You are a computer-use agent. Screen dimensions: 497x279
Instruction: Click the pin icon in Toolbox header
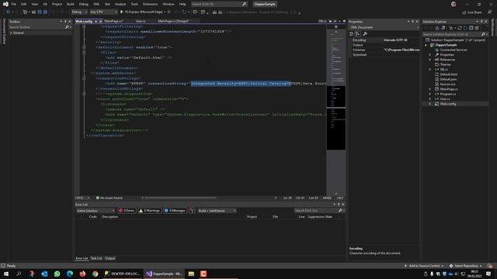[65, 22]
